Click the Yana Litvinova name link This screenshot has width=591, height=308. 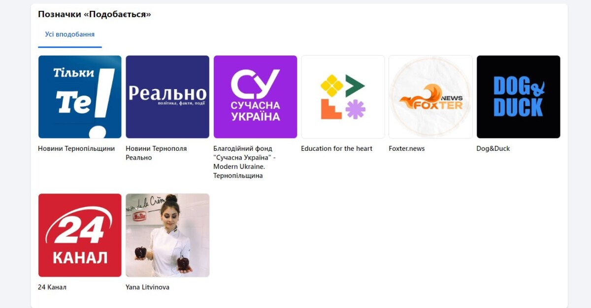pos(147,287)
